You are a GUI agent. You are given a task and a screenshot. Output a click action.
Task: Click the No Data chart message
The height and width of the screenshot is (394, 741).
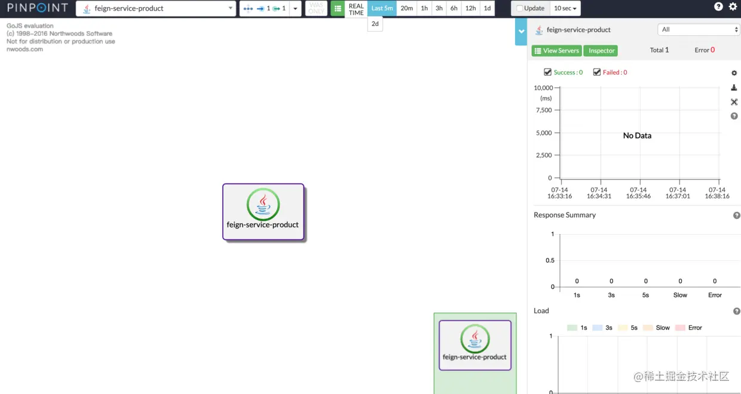[637, 136]
